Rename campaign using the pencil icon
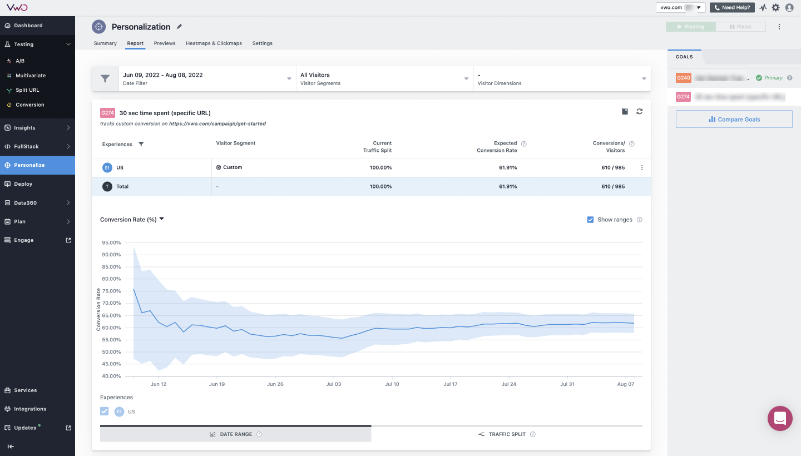Image resolution: width=801 pixels, height=456 pixels. coord(179,26)
